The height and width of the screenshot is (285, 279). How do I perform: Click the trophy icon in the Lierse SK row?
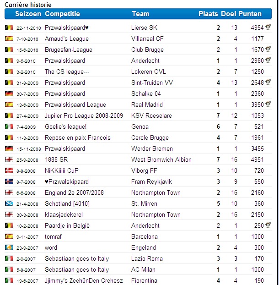pyautogui.click(x=268, y=27)
